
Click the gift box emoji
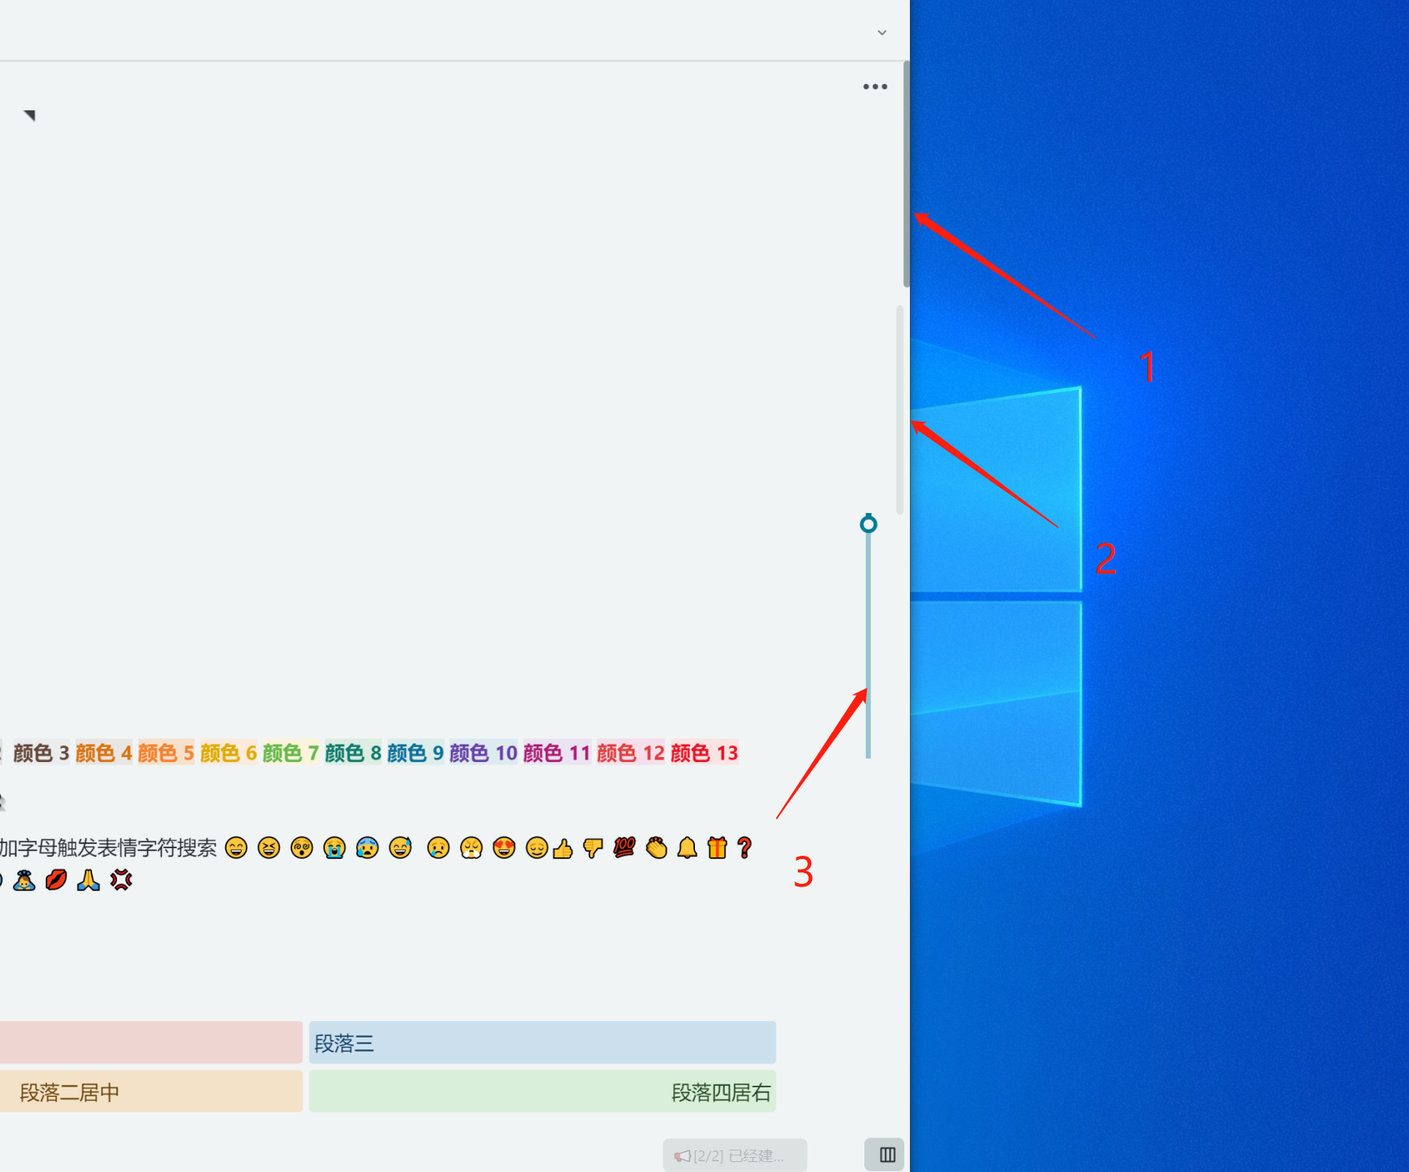717,847
